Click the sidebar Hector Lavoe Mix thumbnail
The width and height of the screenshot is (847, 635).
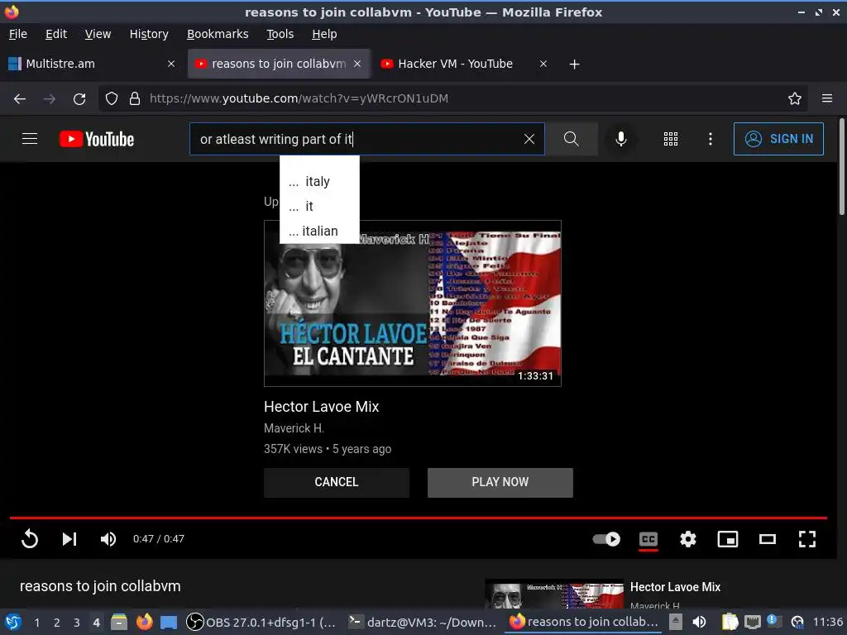coord(554,594)
